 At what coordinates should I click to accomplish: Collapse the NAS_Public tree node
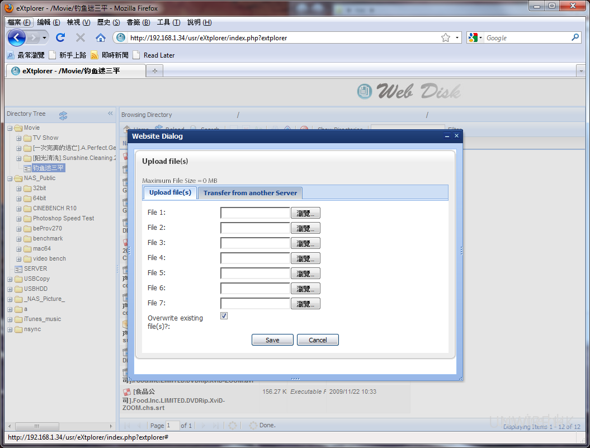[x=10, y=178]
